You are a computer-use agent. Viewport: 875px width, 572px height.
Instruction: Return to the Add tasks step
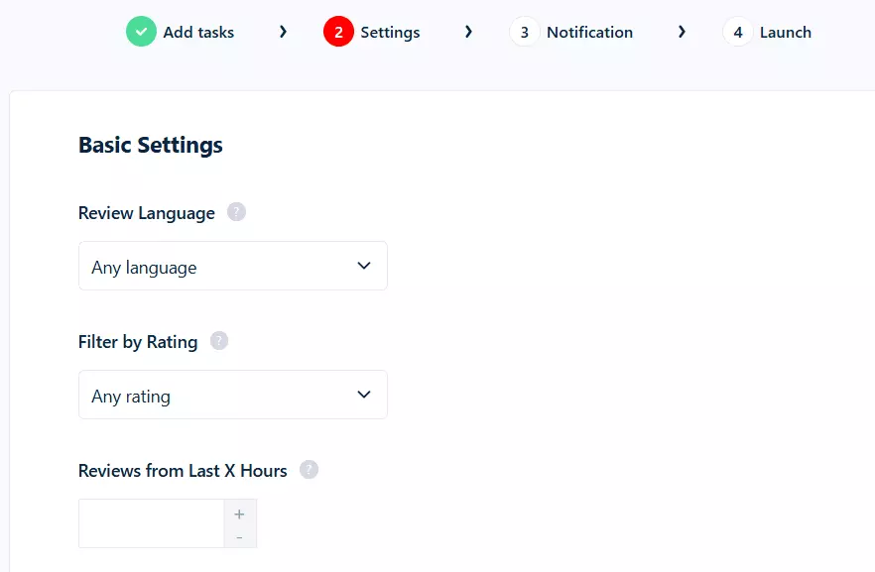(x=197, y=32)
